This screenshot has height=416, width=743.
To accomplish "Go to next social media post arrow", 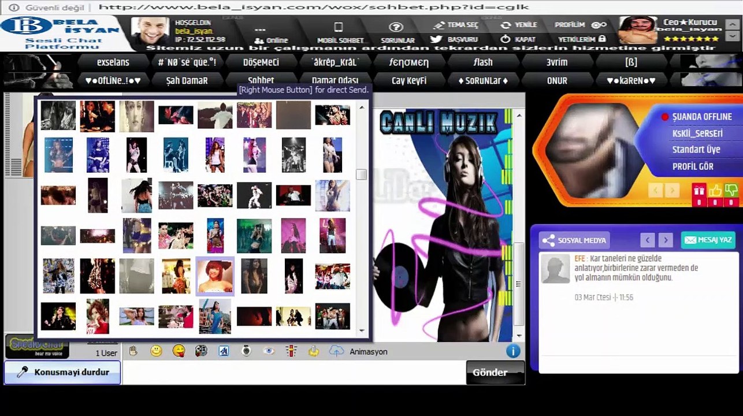I will point(666,240).
